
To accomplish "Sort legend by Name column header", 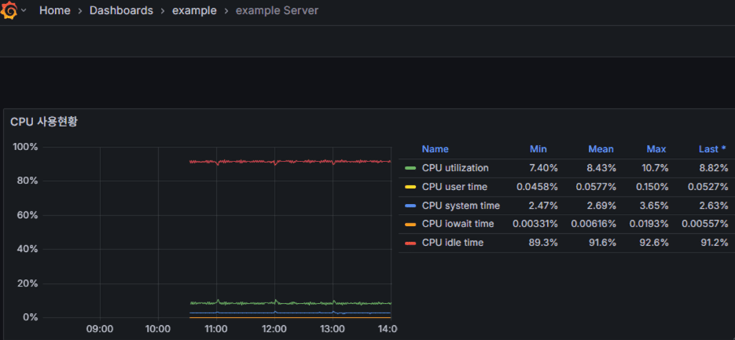I will 435,149.
